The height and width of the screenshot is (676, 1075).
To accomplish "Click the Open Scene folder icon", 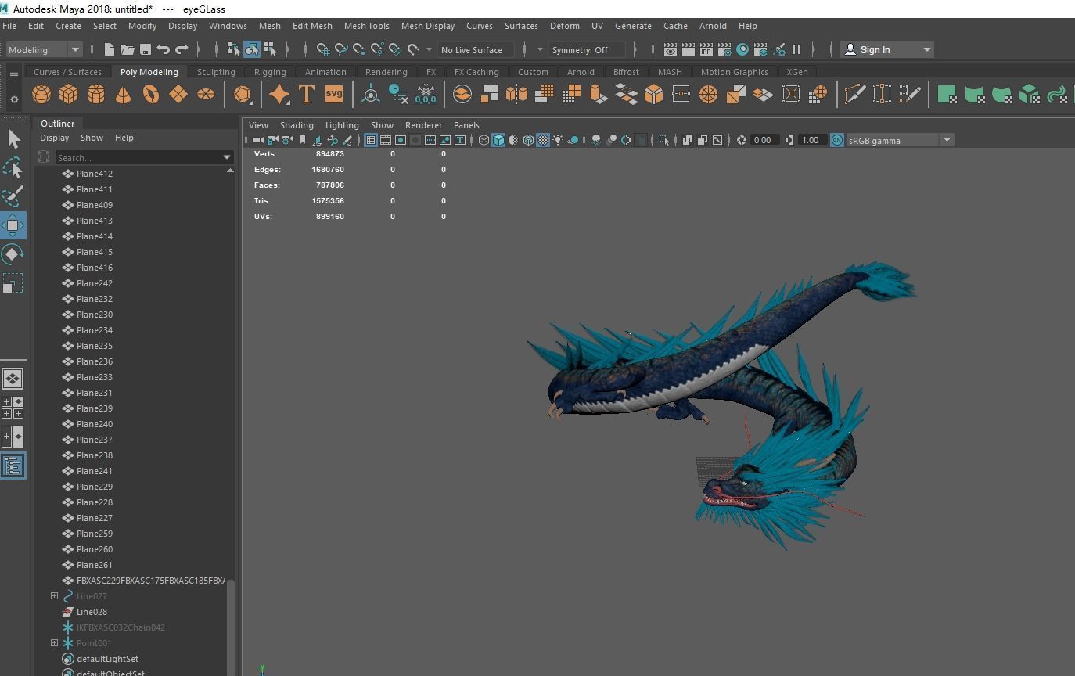I will point(127,49).
